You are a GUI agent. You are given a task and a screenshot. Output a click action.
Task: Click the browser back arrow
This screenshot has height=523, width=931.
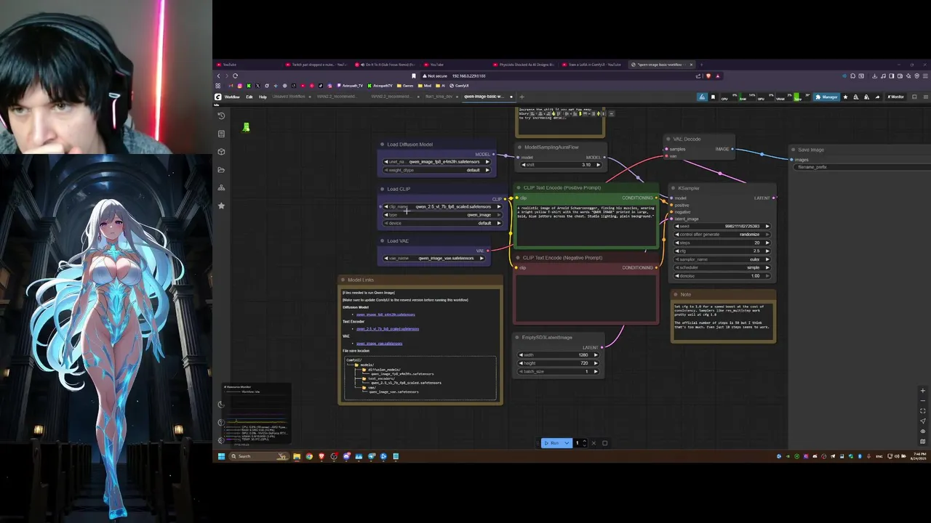[218, 76]
